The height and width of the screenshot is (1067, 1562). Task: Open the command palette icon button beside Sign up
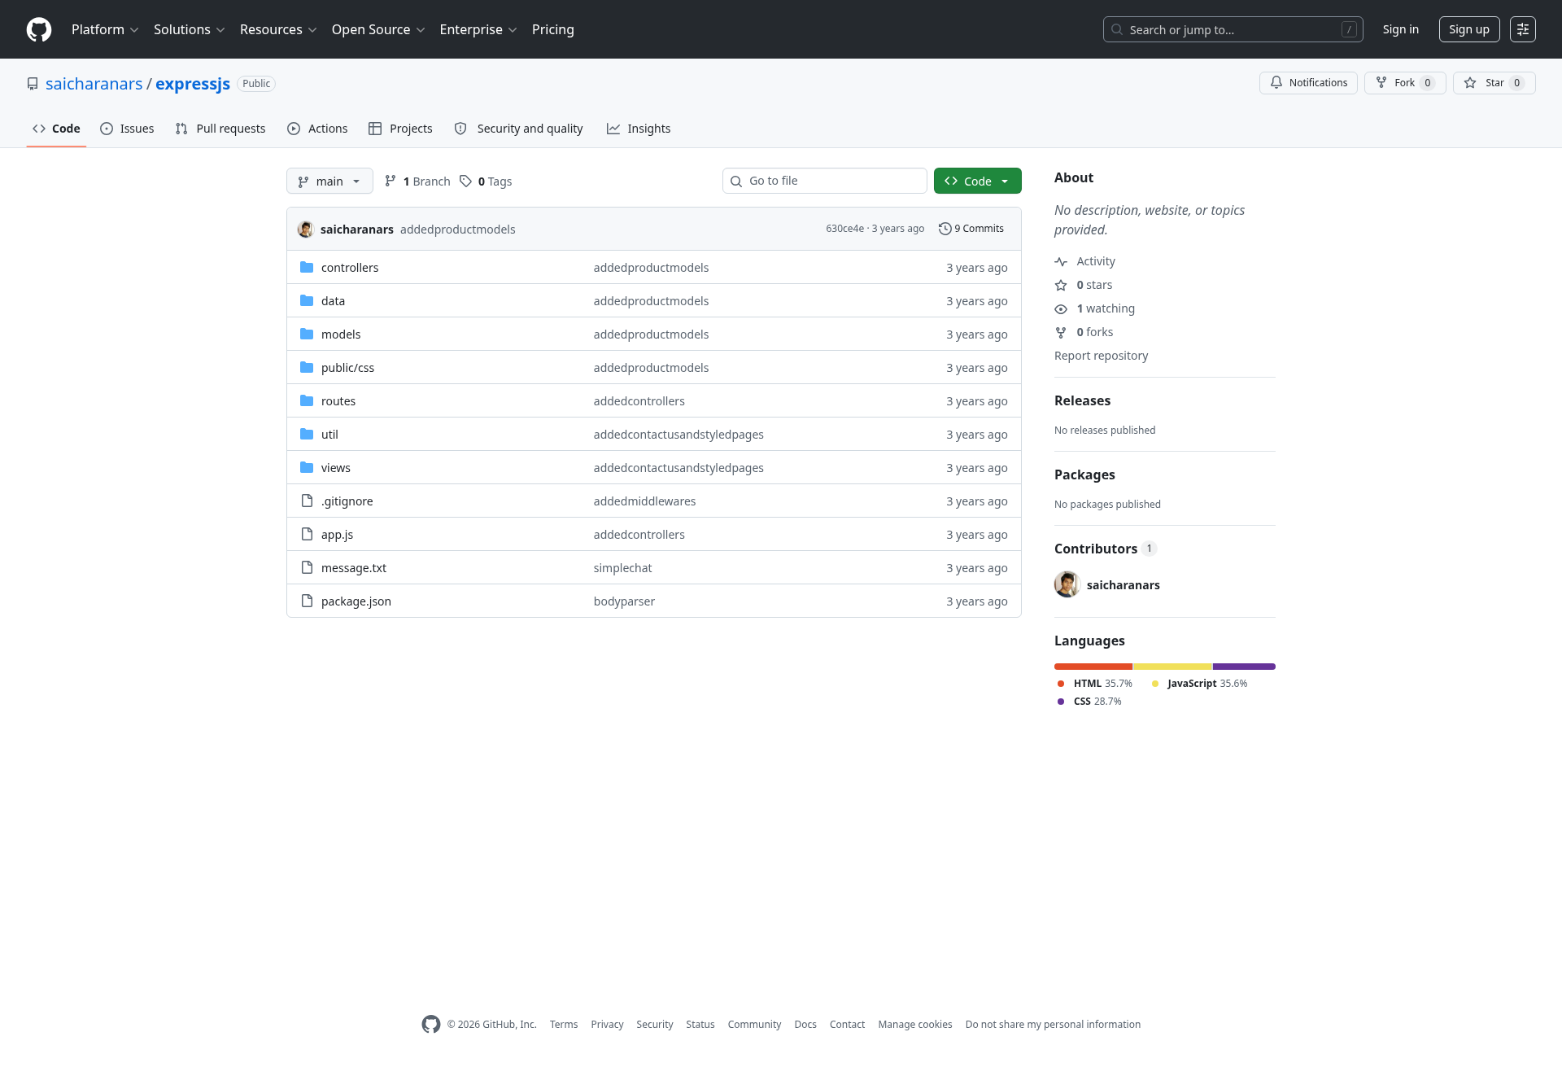[x=1523, y=29]
